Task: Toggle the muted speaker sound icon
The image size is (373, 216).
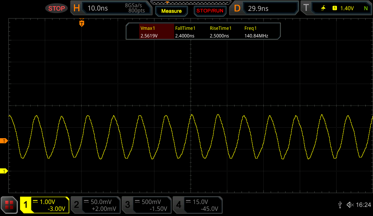Action: pos(350,205)
